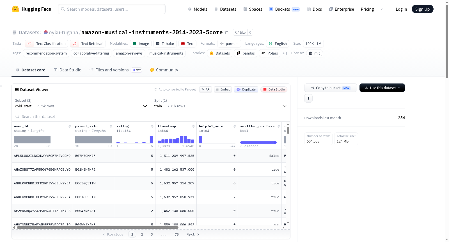This screenshot has height=242, width=449.
Task: Select the Text Retrieval task tag
Action: pos(88,44)
